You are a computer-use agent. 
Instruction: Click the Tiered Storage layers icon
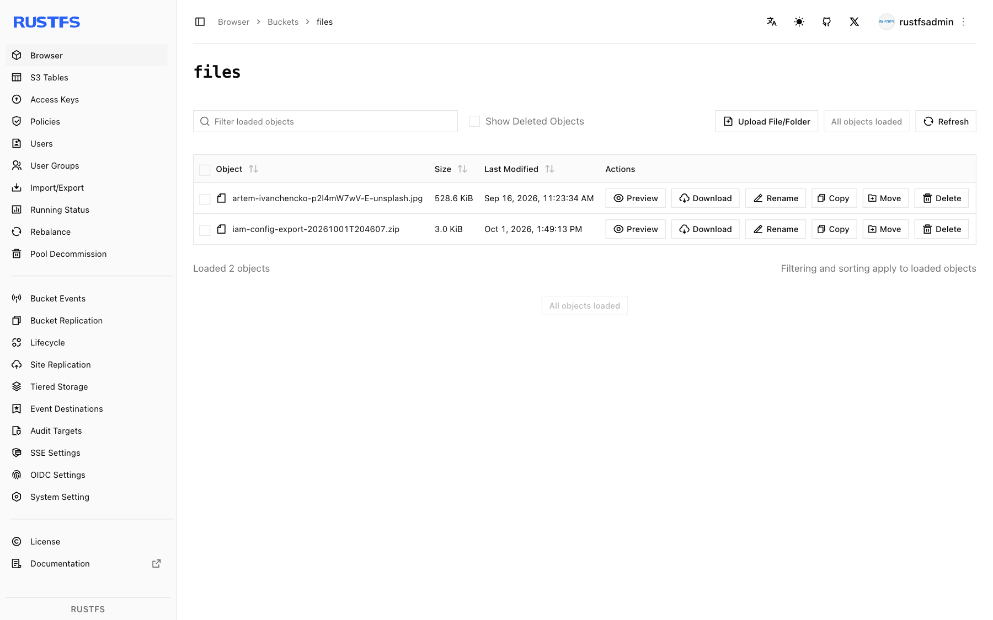pos(17,386)
